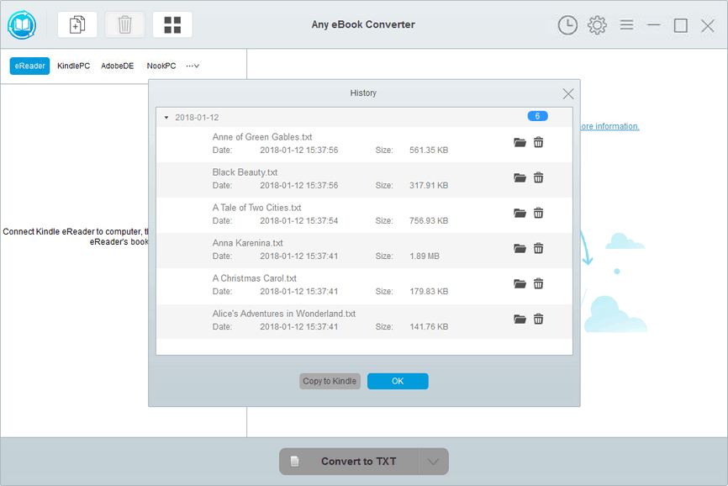Select the A Tale of Two Cities.txt file name
This screenshot has width=728, height=486.
[x=256, y=208]
